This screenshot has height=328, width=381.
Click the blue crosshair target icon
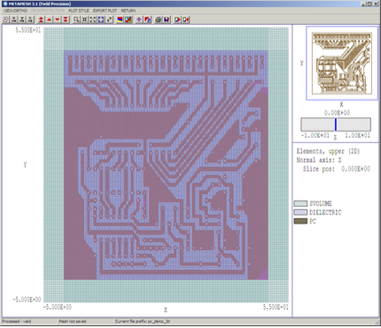coord(139,20)
